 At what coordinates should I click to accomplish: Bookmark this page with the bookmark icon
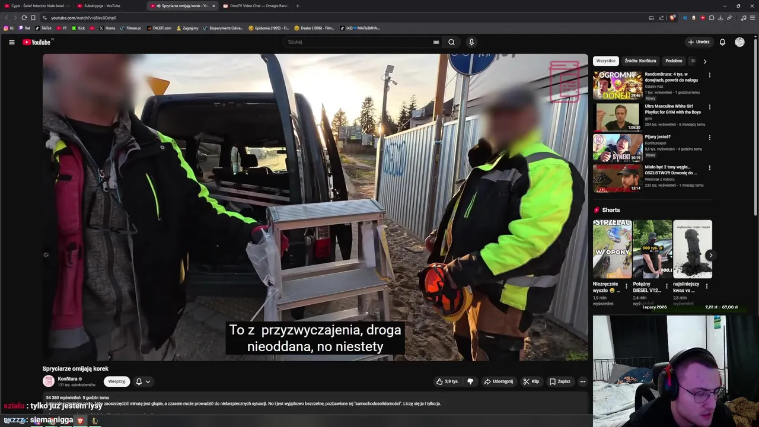pyautogui.click(x=33, y=18)
